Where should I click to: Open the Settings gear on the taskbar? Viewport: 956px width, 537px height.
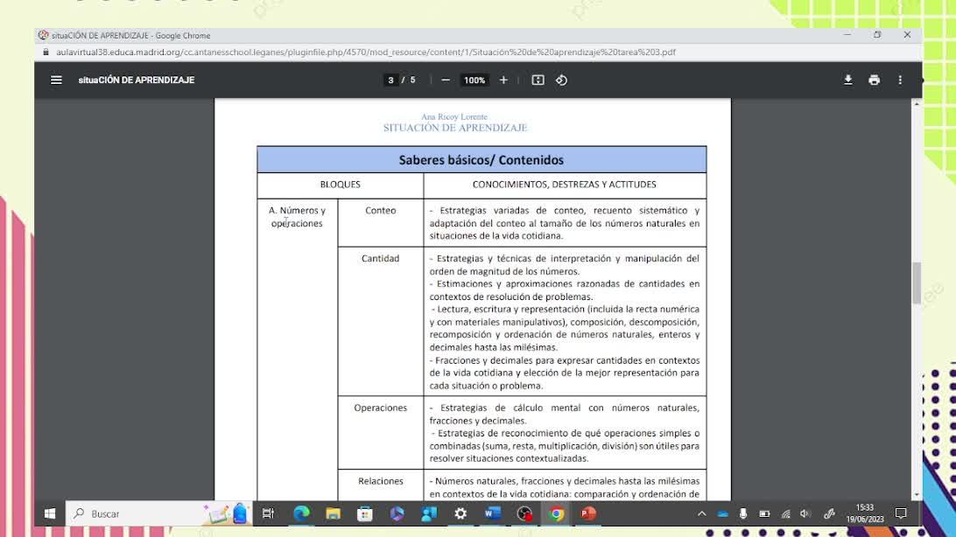coord(460,514)
